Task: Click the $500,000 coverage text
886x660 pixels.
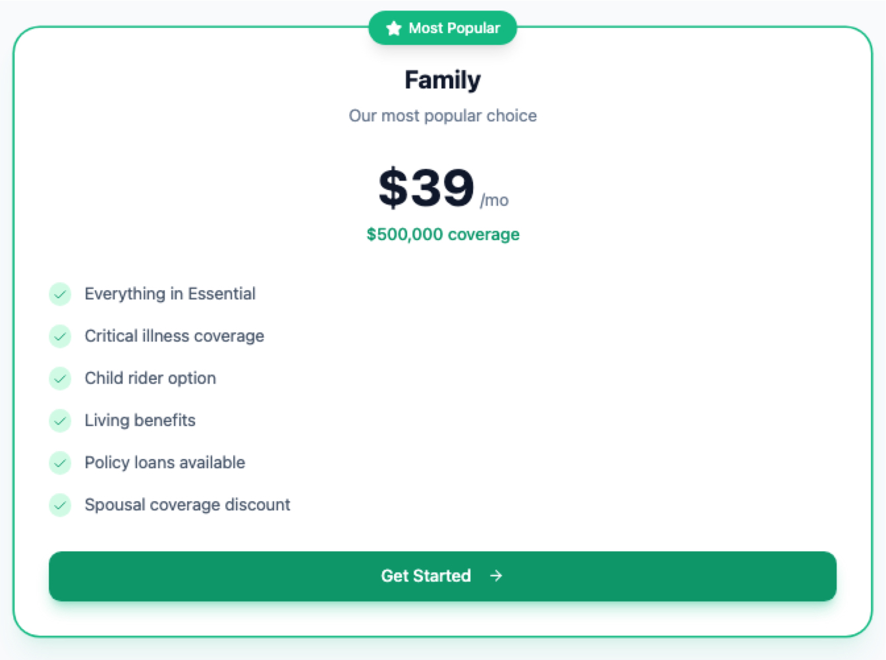Action: [x=443, y=235]
